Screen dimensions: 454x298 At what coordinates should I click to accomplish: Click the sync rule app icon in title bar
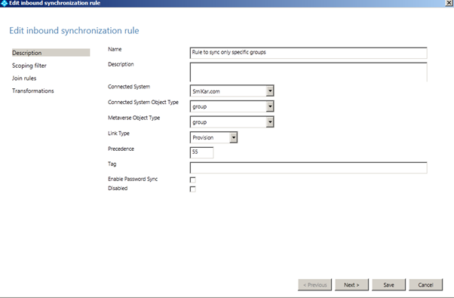coord(4,3)
